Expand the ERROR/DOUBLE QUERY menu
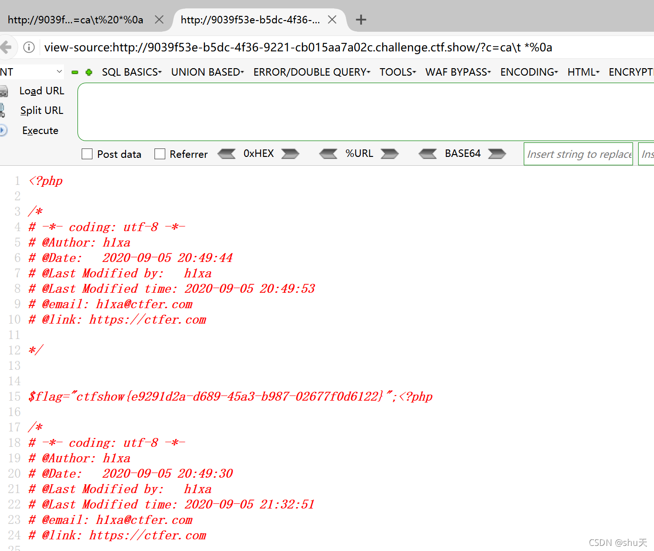This screenshot has width=654, height=551. tap(312, 72)
